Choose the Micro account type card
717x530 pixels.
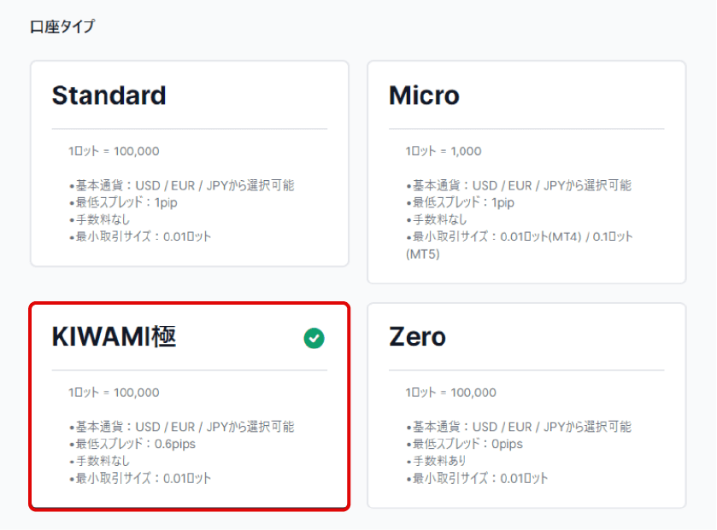click(526, 172)
